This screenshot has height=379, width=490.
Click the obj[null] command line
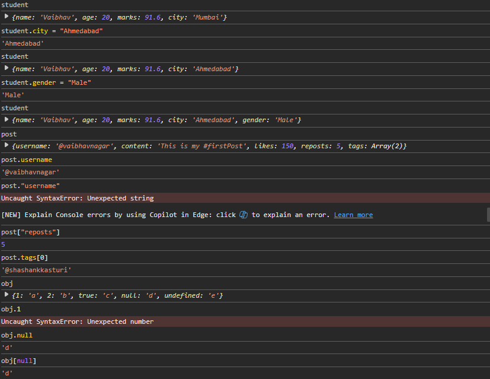pos(19,361)
